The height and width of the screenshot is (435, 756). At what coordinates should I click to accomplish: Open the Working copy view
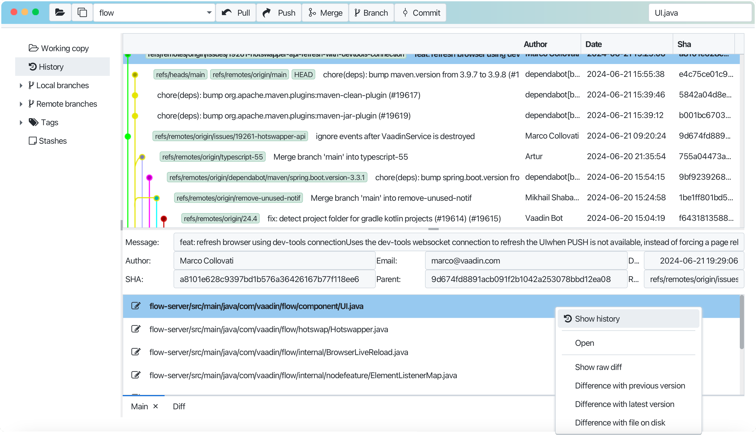[65, 48]
